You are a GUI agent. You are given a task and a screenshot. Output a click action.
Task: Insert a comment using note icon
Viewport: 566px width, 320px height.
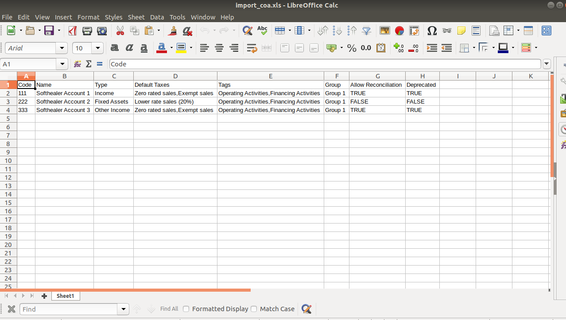tap(461, 31)
